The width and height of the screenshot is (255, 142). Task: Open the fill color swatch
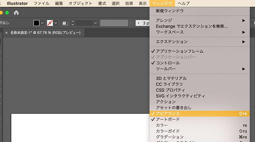click(x=36, y=23)
